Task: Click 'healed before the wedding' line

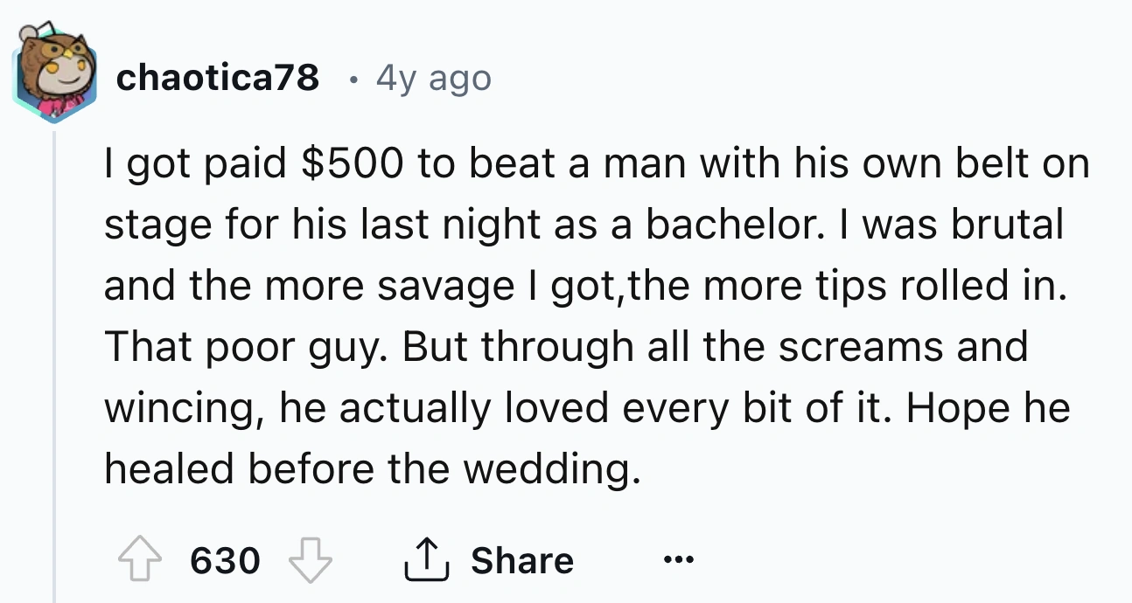Action: coord(367,469)
